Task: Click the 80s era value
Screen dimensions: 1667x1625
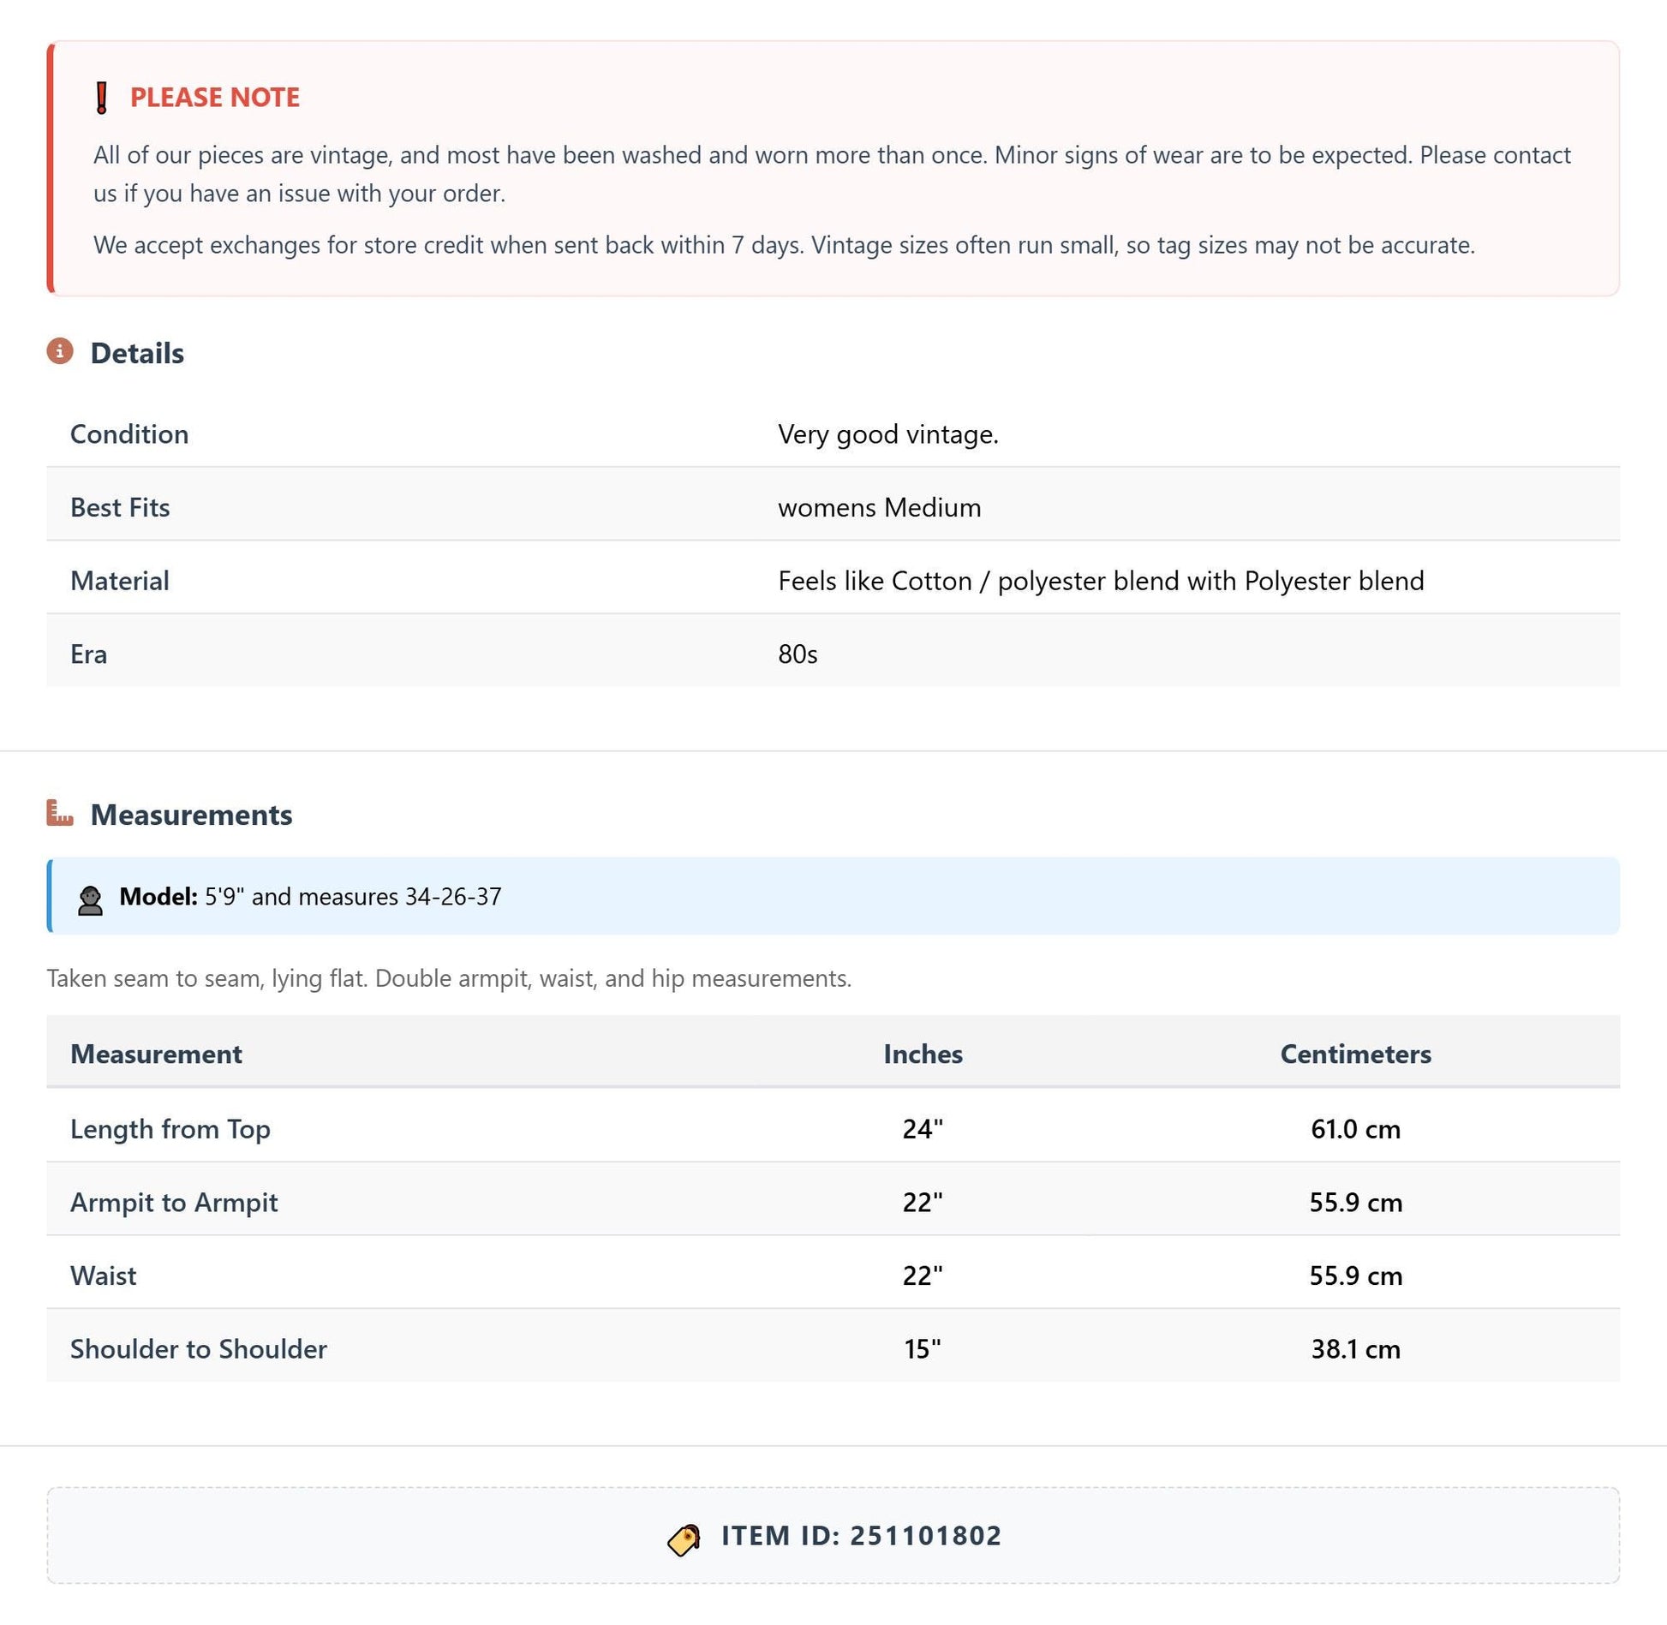Action: coord(798,654)
